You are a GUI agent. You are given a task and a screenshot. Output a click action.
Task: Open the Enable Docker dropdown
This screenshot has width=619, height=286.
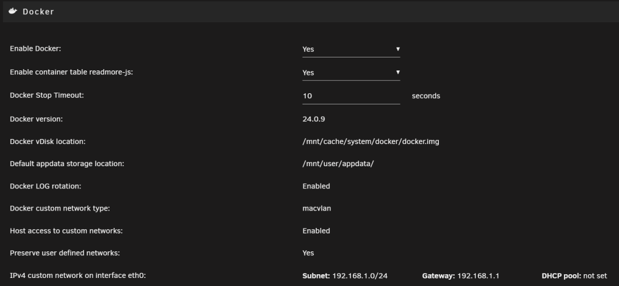tap(351, 49)
